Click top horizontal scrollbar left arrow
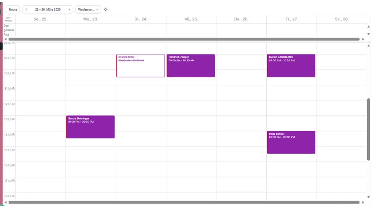The image size is (371, 206). [5, 39]
